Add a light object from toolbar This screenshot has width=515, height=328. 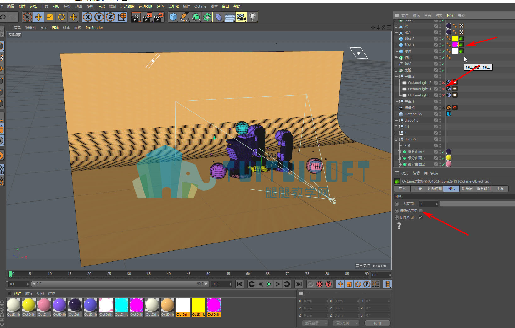[x=252, y=17]
